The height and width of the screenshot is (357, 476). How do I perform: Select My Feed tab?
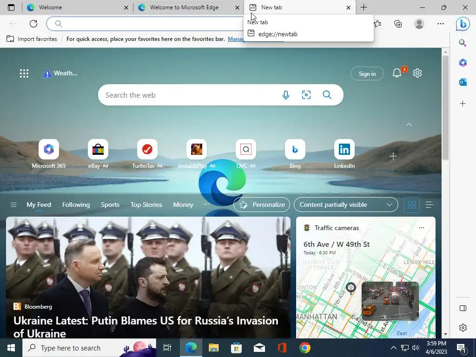[x=39, y=205]
